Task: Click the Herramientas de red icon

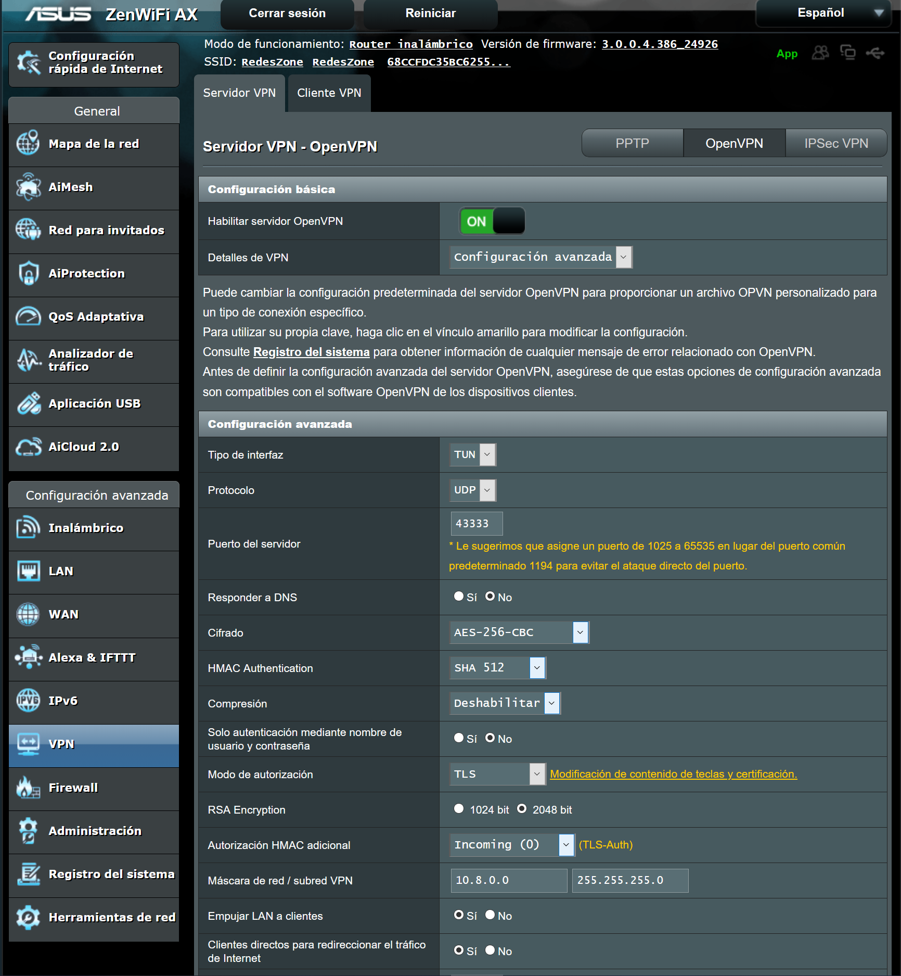Action: pos(28,917)
